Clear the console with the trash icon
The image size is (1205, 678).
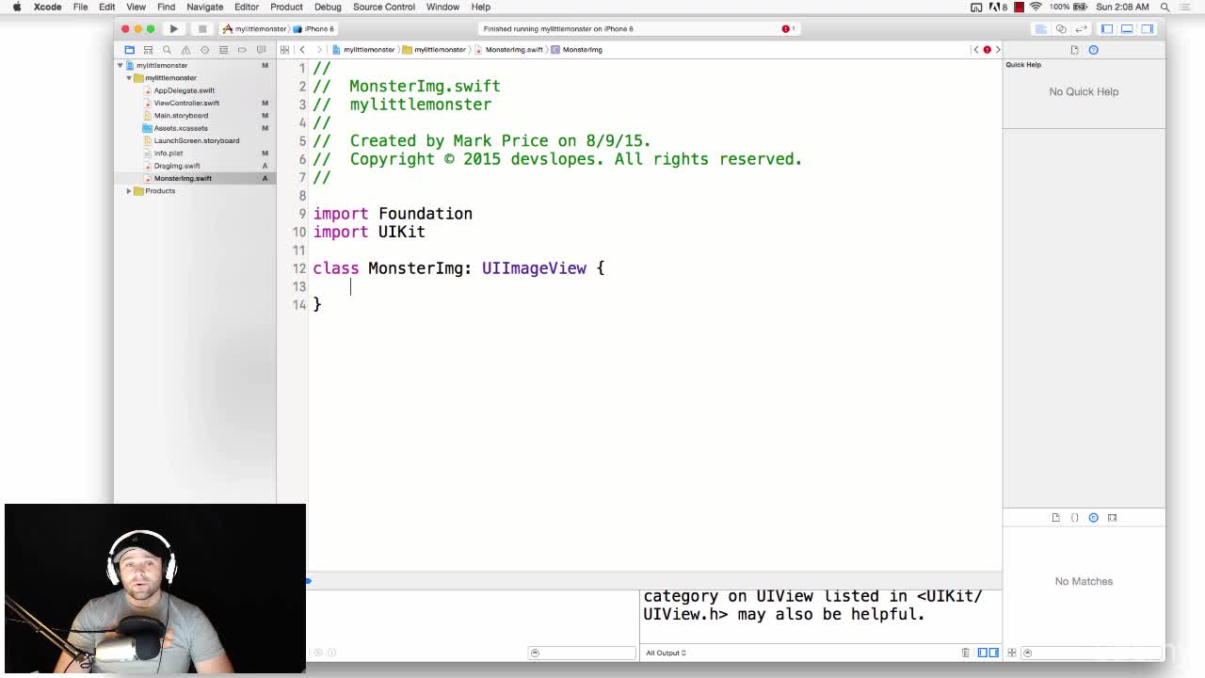[x=965, y=653]
